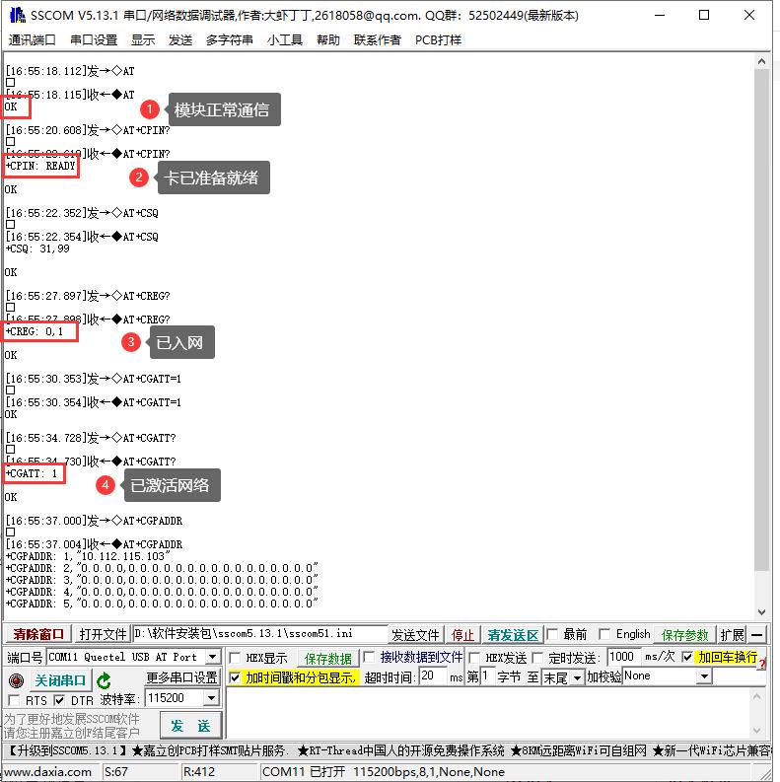
Task: Click the red port status indicator icon
Action: tap(17, 680)
